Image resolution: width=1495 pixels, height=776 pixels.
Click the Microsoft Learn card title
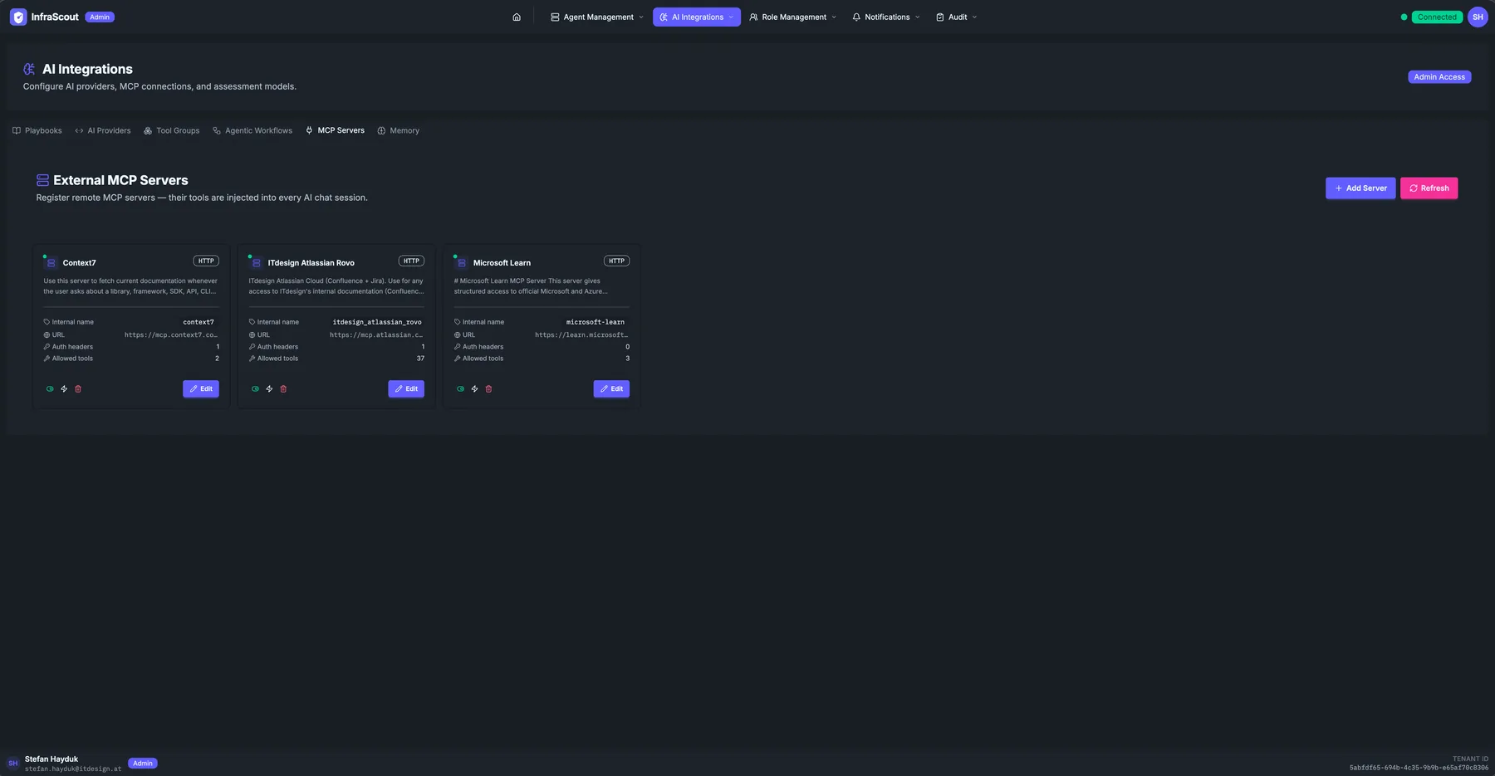pyautogui.click(x=502, y=263)
